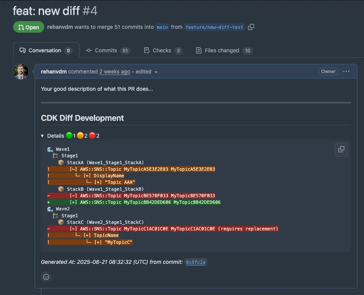Image resolution: width=364 pixels, height=295 pixels.
Task: Click the '2 weeks ago' timestamp
Action: pyautogui.click(x=115, y=72)
